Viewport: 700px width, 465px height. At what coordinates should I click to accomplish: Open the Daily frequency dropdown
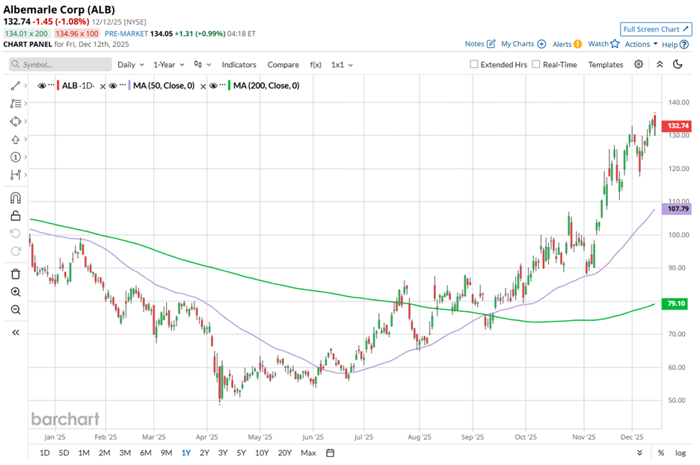pyautogui.click(x=131, y=65)
